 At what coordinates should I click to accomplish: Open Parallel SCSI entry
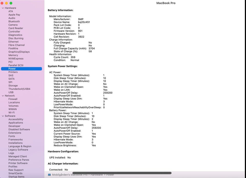coord(16,65)
